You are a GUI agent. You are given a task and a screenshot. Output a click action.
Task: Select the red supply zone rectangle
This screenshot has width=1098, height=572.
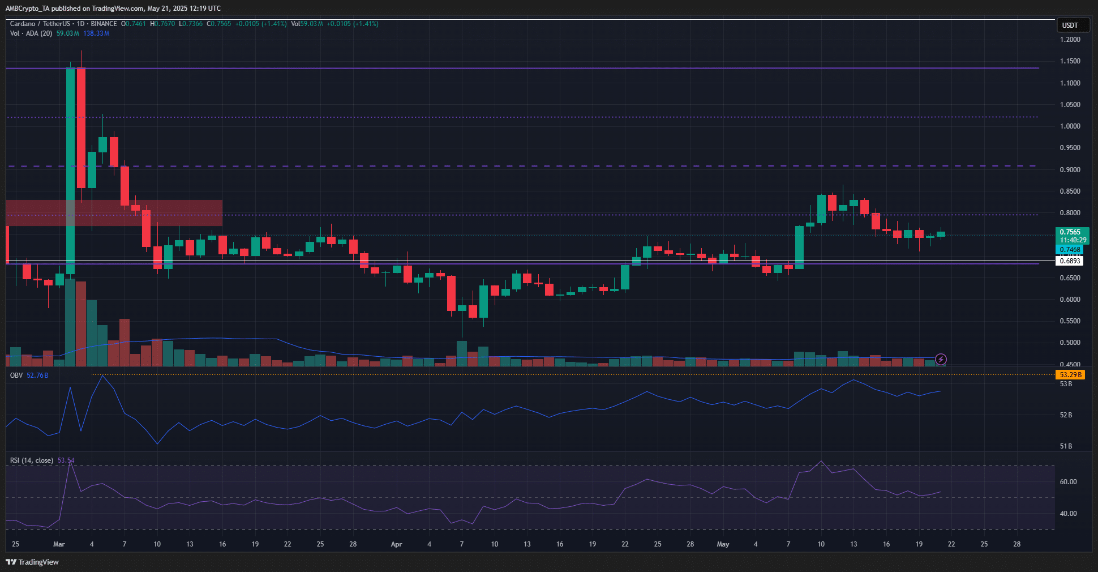coord(113,213)
